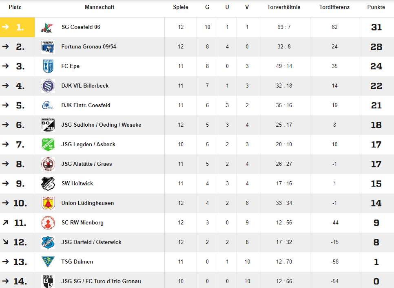
Task: Open the Union Lüdinghausen red-yellow emblem
Action: (x=48, y=203)
